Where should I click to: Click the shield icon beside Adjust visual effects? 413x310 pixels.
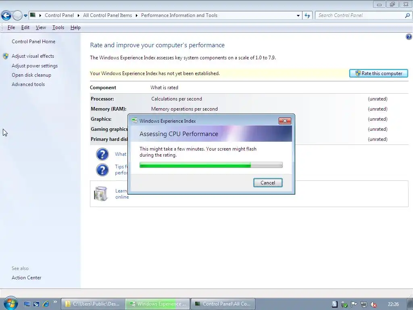click(6, 56)
